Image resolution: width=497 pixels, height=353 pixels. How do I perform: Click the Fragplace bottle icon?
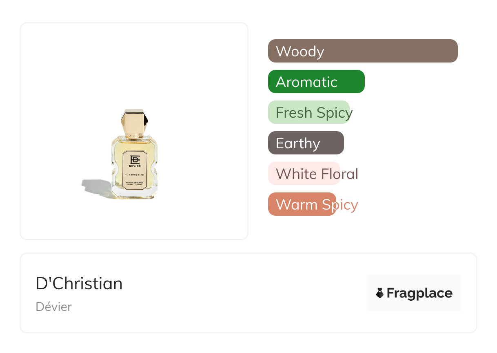[380, 293]
